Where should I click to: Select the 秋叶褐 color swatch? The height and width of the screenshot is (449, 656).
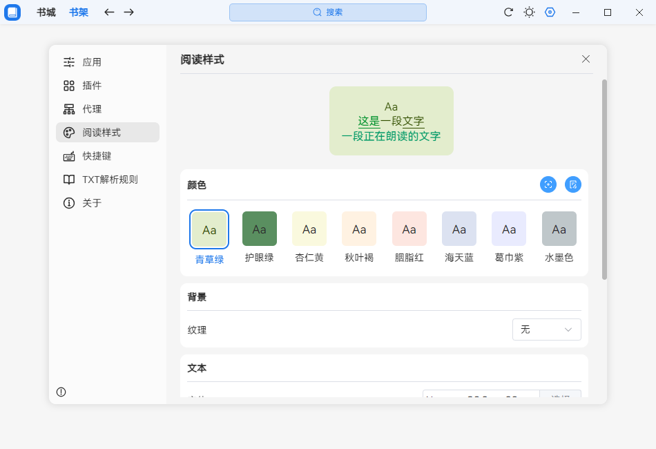(359, 229)
